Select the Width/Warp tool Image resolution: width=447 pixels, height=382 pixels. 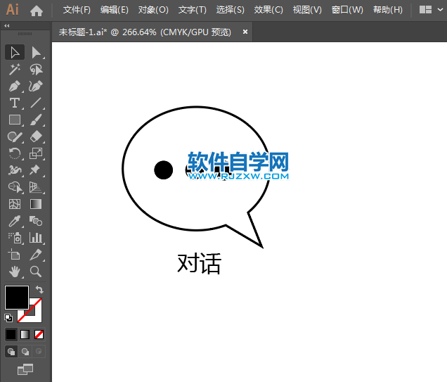pos(15,170)
